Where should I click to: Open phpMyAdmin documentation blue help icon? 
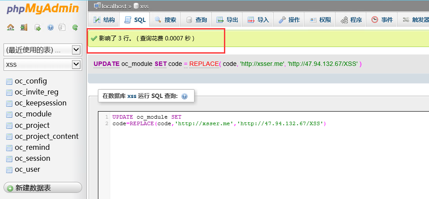pos(50,27)
